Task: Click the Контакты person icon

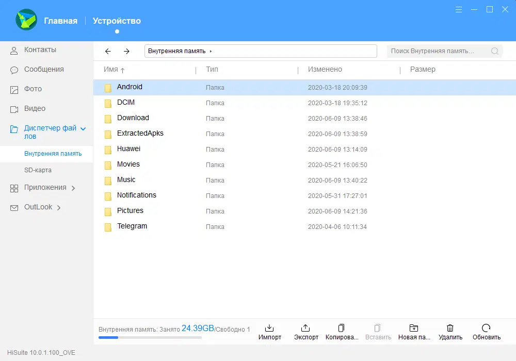Action: (x=14, y=51)
